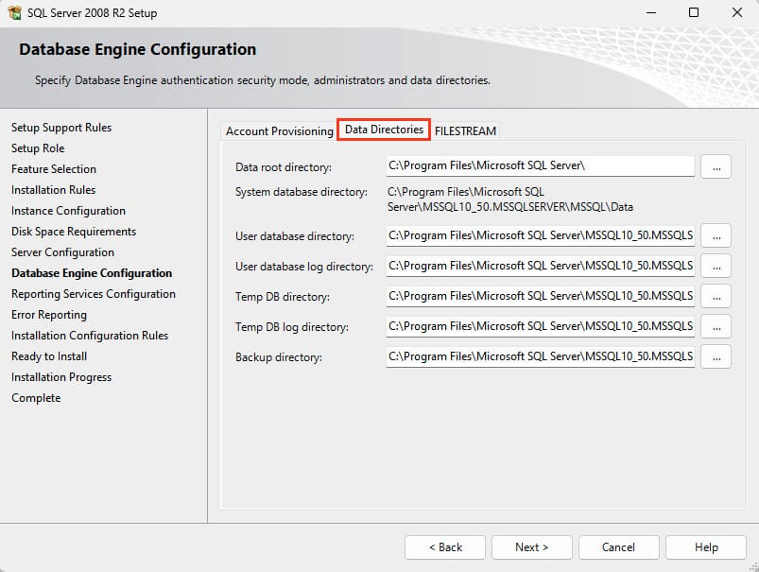759x572 pixels.
Task: Browse for the User database log directory
Action: point(716,266)
